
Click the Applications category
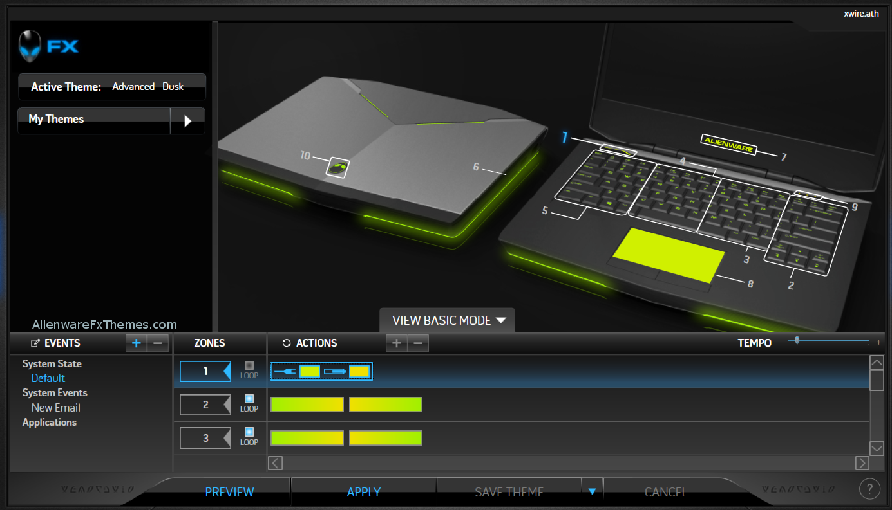(50, 422)
